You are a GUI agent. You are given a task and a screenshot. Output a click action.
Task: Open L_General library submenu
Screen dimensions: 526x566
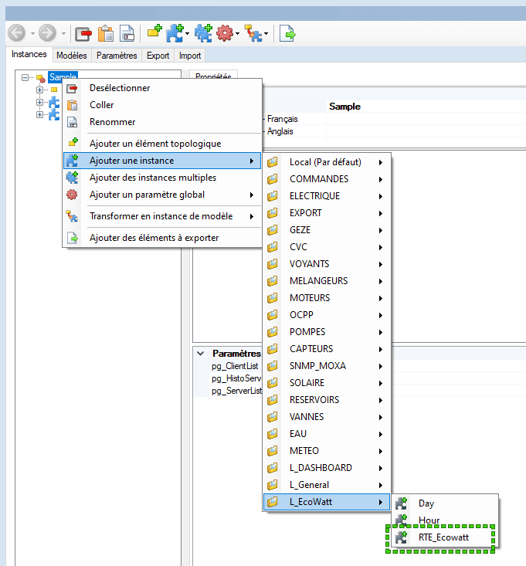[x=327, y=485]
